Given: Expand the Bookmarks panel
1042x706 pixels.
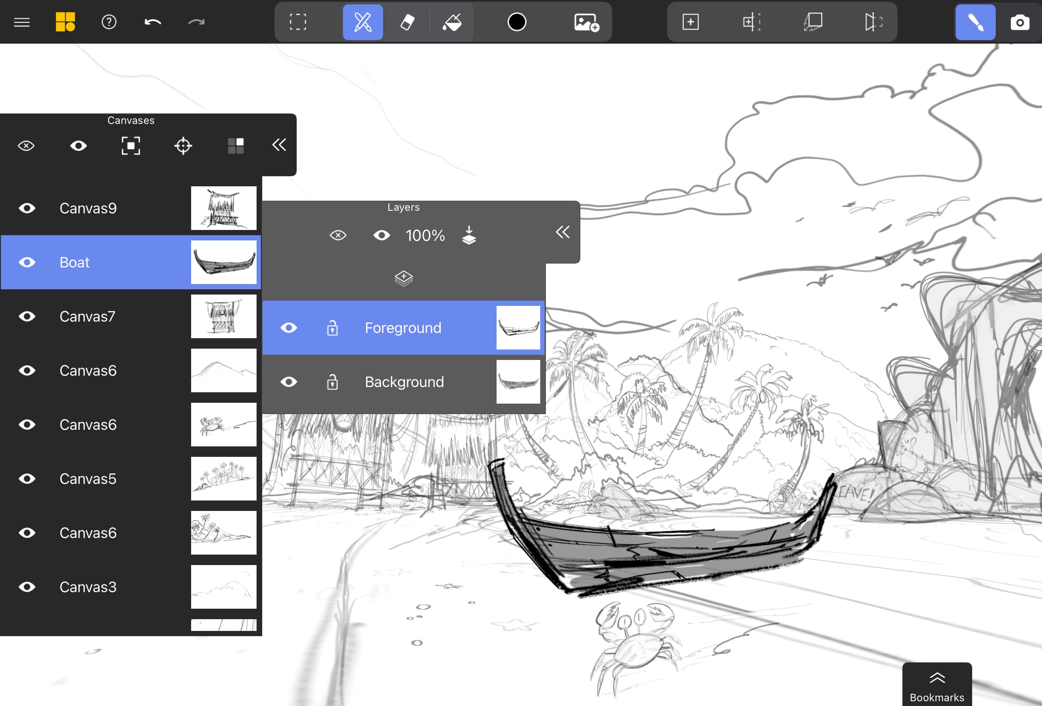Looking at the screenshot, I should 937,685.
